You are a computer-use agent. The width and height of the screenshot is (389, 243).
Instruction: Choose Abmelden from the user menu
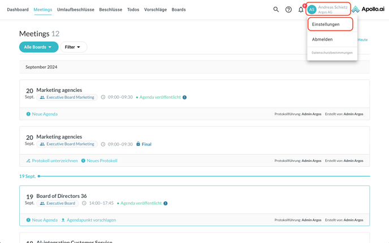[x=322, y=39]
